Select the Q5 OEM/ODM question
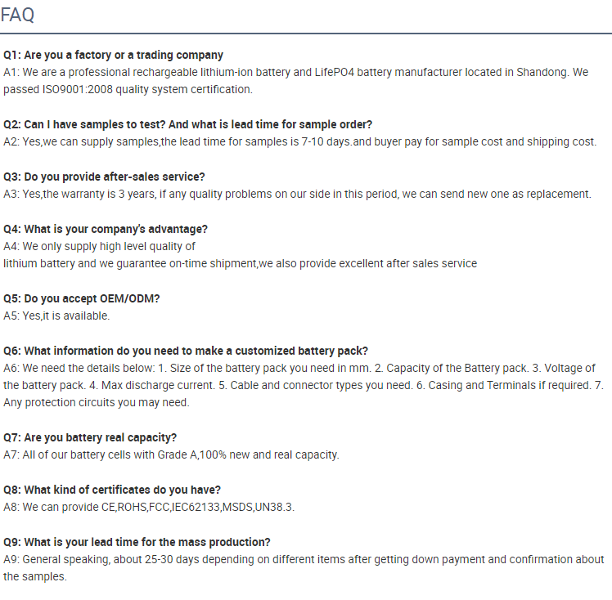 (x=82, y=298)
